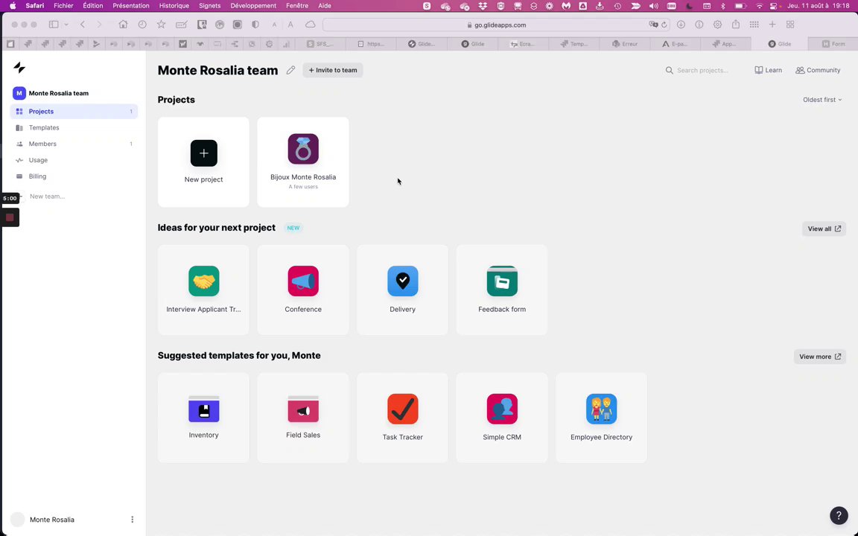
Task: Switch to the SFS browser tab
Action: [321, 44]
